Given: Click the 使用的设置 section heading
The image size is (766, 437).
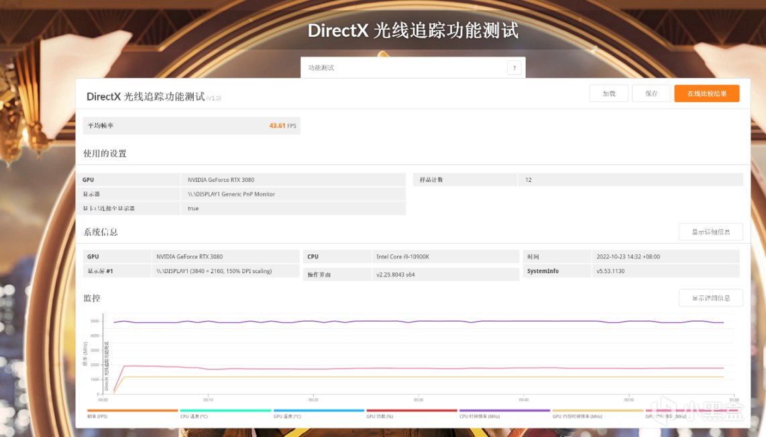Looking at the screenshot, I should pos(105,154).
